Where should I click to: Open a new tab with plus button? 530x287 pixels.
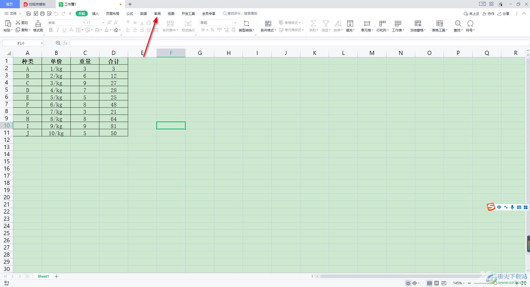coord(130,4)
